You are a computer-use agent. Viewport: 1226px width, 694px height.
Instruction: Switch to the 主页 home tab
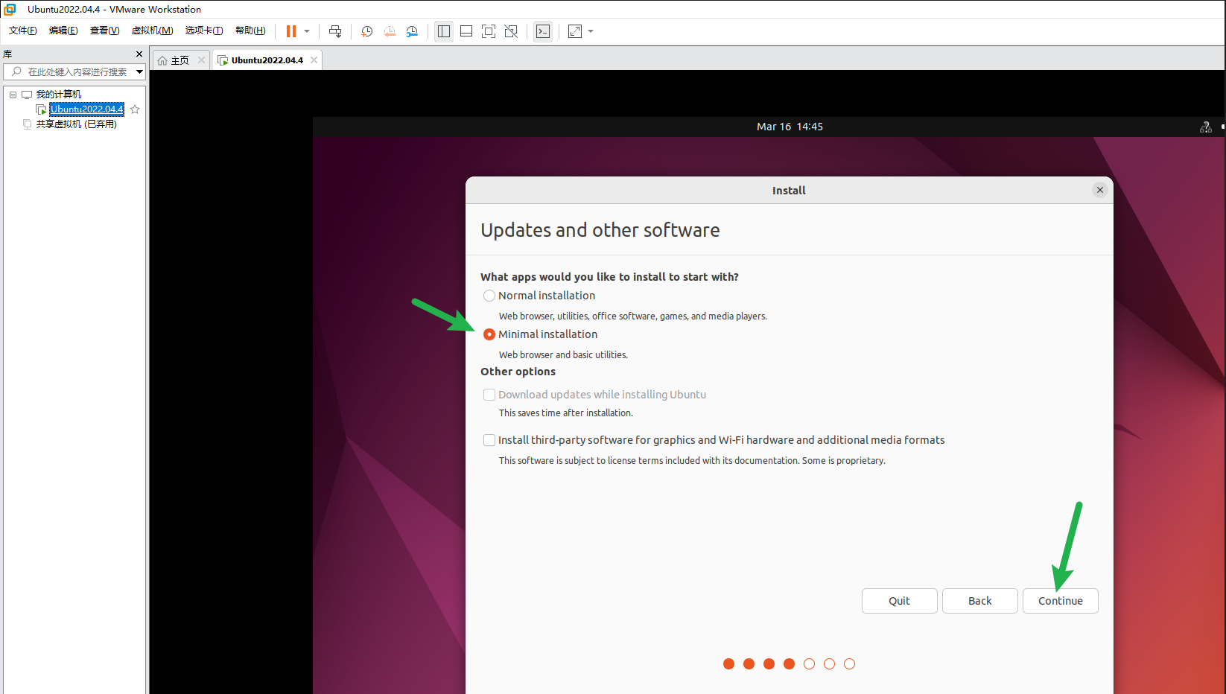point(180,60)
